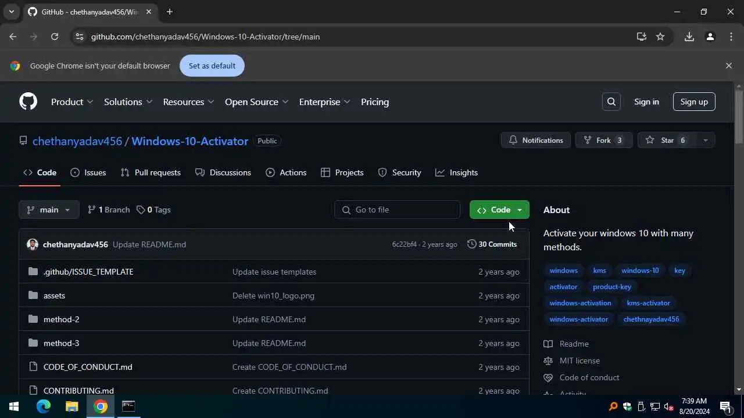Open the CODE_OF_CONDUCT.md file
This screenshot has width=744, height=418.
(x=88, y=367)
